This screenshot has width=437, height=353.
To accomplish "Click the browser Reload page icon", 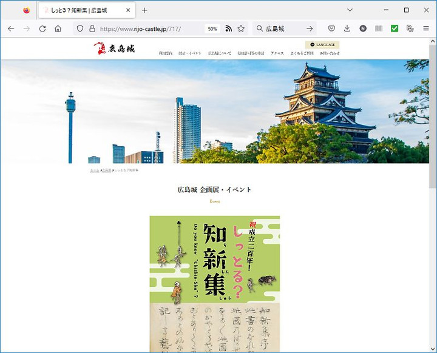I will tap(42, 29).
